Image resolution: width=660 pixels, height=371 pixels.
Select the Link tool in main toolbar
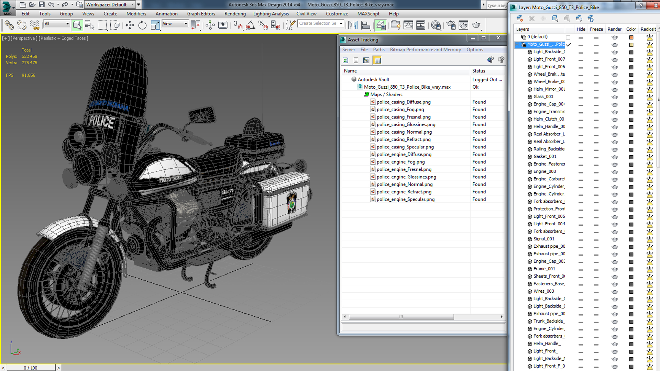pos(9,25)
